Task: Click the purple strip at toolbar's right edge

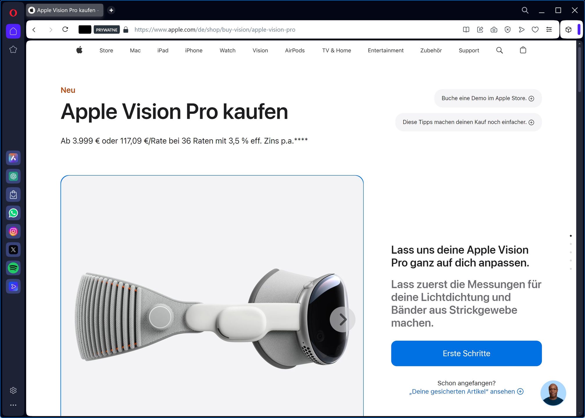Action: click(579, 30)
